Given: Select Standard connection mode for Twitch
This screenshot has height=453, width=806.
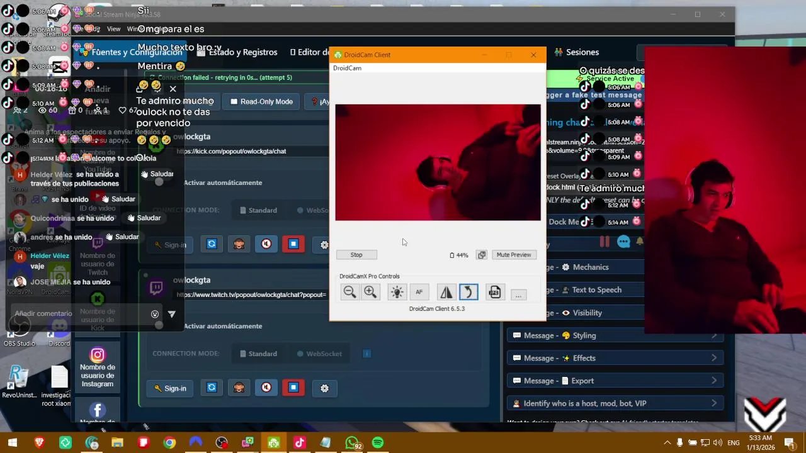Looking at the screenshot, I should [x=258, y=354].
